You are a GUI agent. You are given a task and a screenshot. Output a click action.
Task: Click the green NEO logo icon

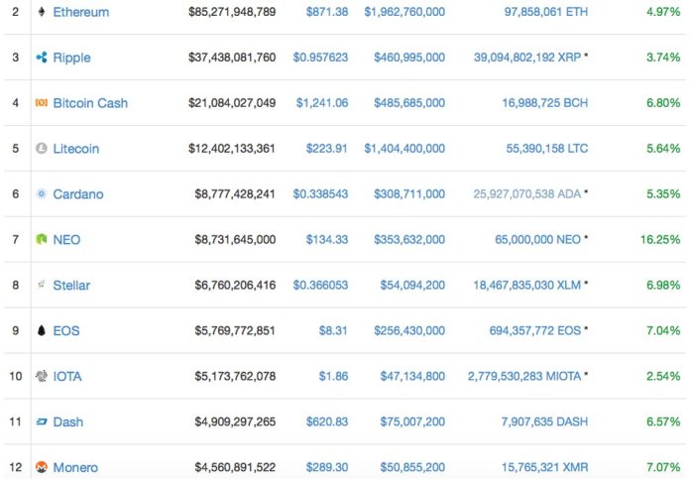click(41, 240)
